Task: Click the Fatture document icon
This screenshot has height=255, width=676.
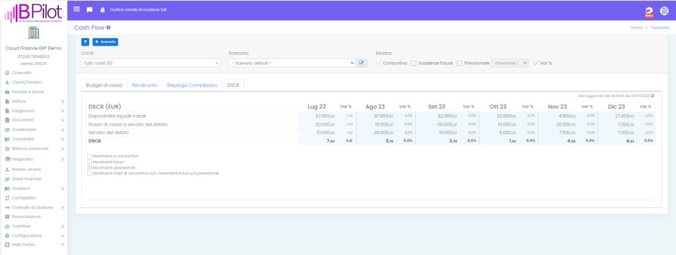Action: (7, 101)
